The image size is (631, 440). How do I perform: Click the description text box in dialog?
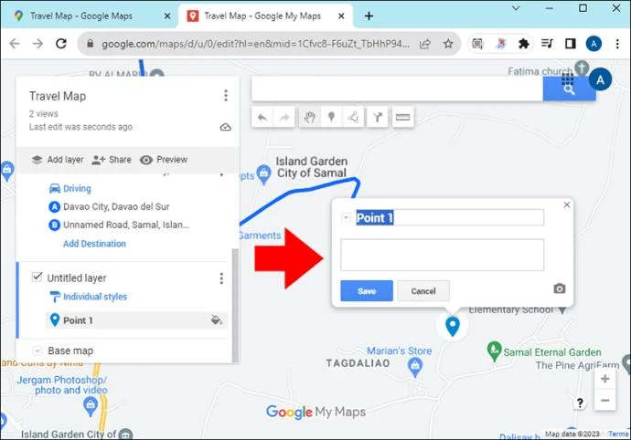pyautogui.click(x=442, y=255)
